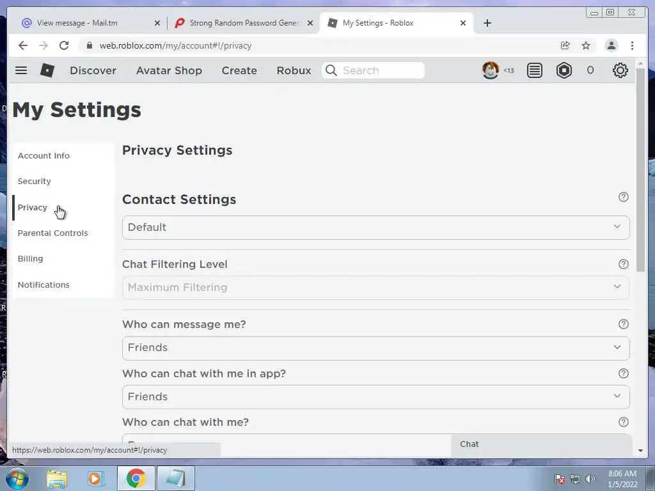Viewport: 655px width, 491px height.
Task: Open a new browser tab
Action: pos(487,23)
